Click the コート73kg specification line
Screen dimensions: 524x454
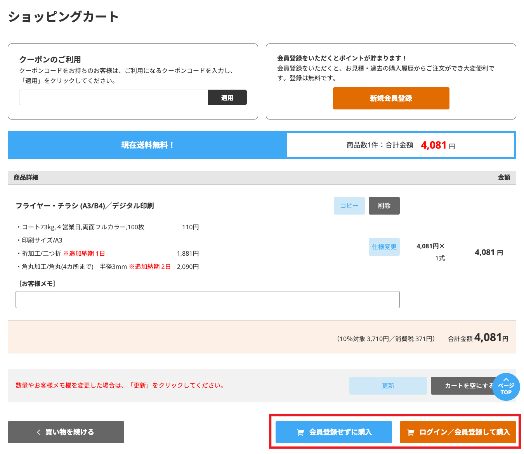coord(81,227)
